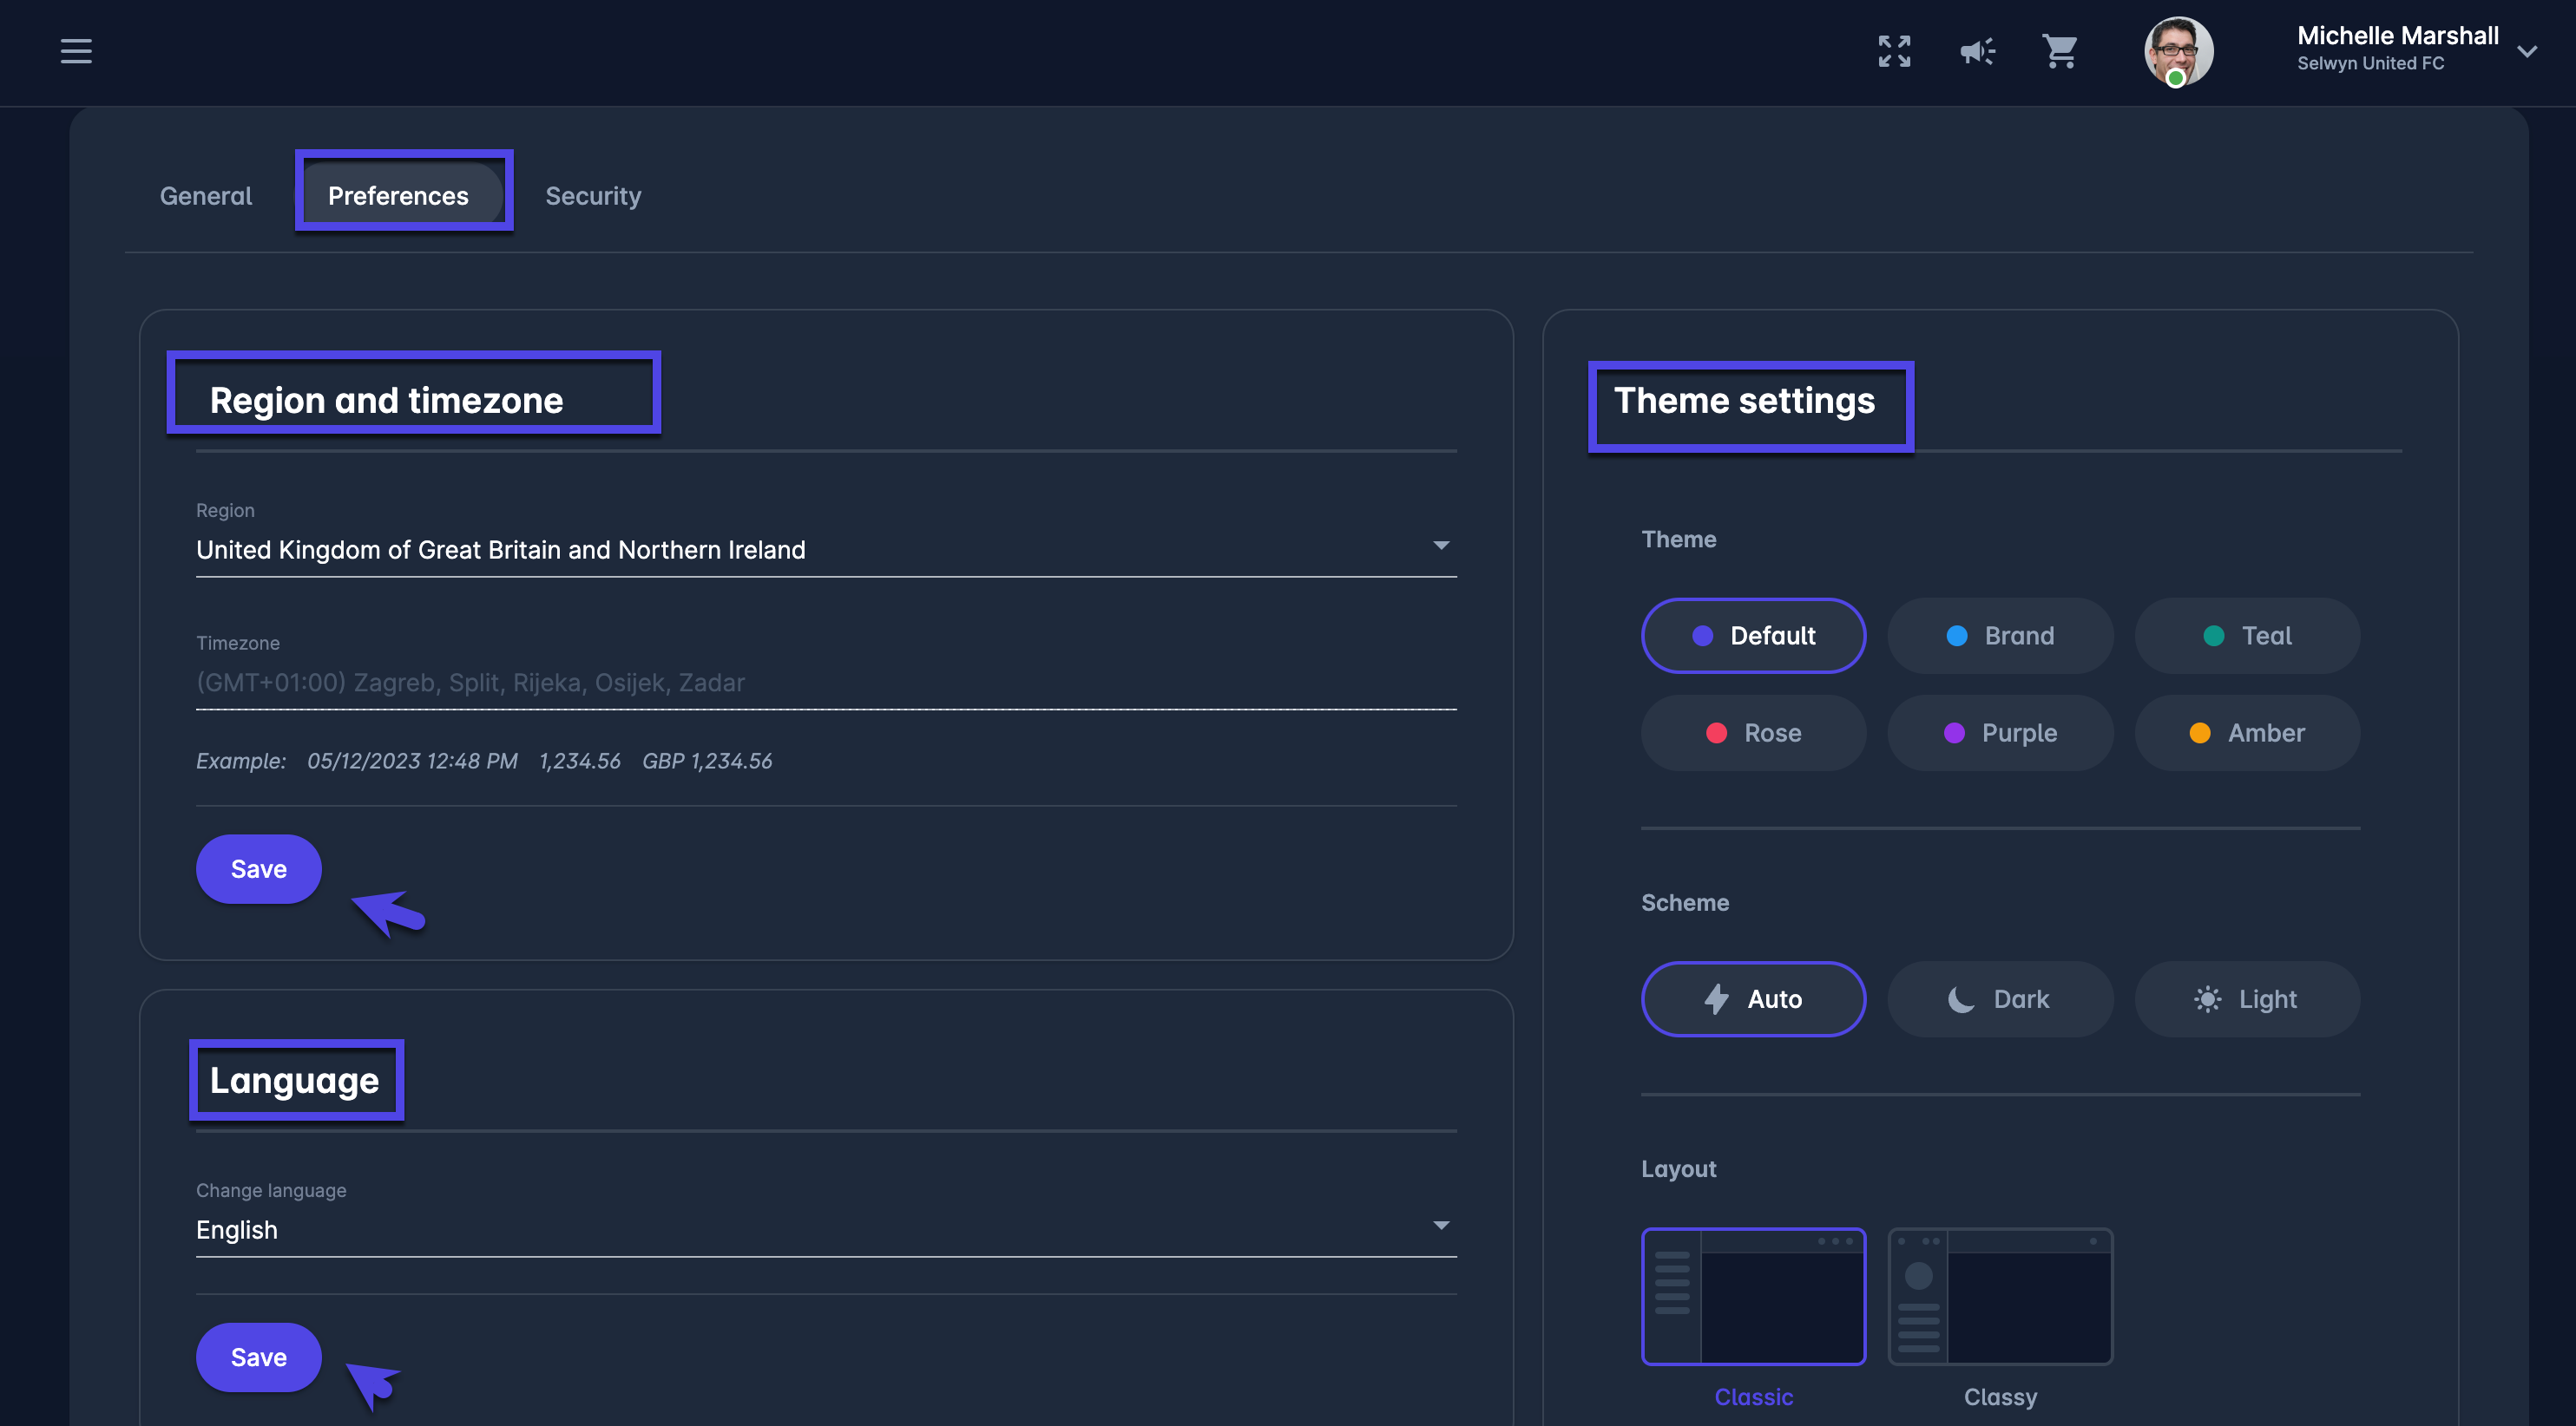This screenshot has width=2576, height=1426.
Task: Toggle fullscreen mode icon
Action: point(1894,51)
